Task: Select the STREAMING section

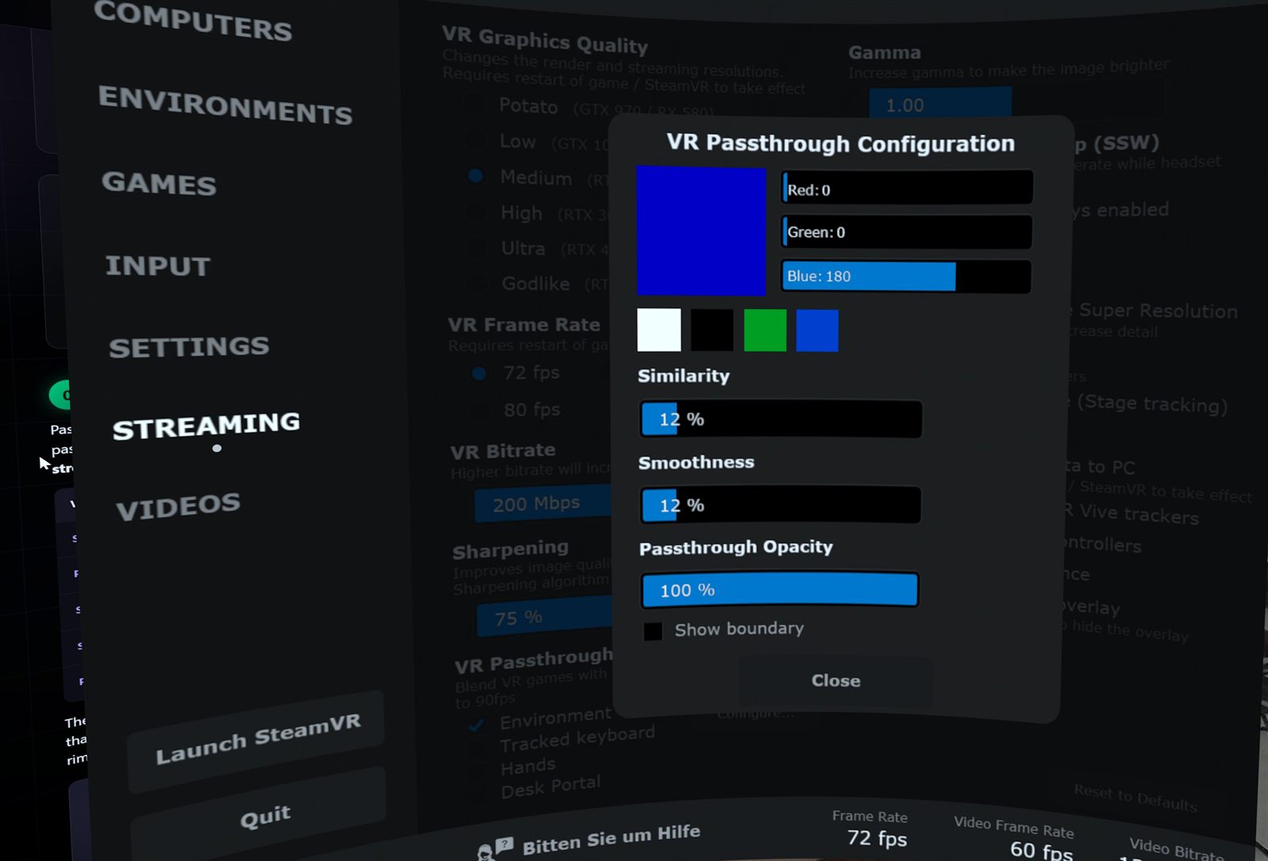Action: coord(206,425)
